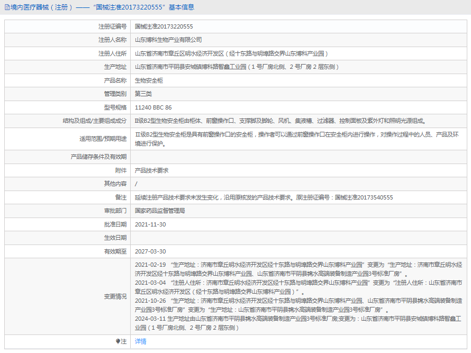Click the 2021-03-04 change record entry
Screen dimensions: 471x353
click(x=298, y=287)
